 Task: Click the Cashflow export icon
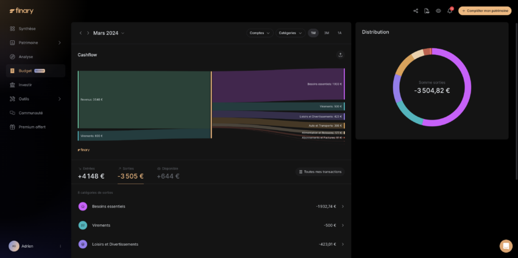coord(340,55)
